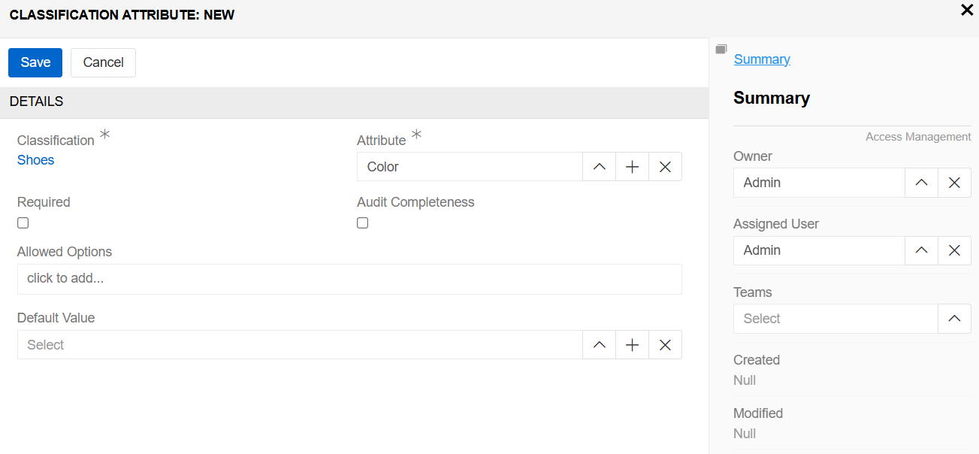Image resolution: width=979 pixels, height=454 pixels.
Task: Click the Shoes classification link
Action: [35, 159]
